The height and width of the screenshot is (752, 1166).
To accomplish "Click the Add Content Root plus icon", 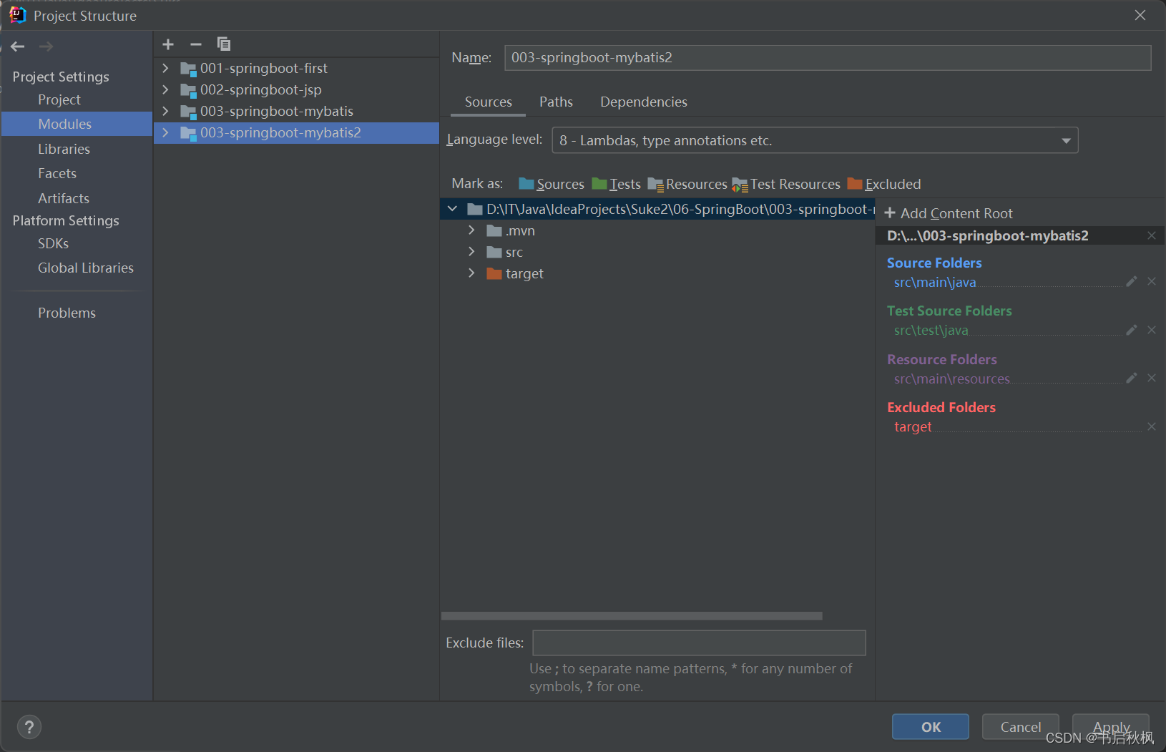I will pyautogui.click(x=890, y=213).
